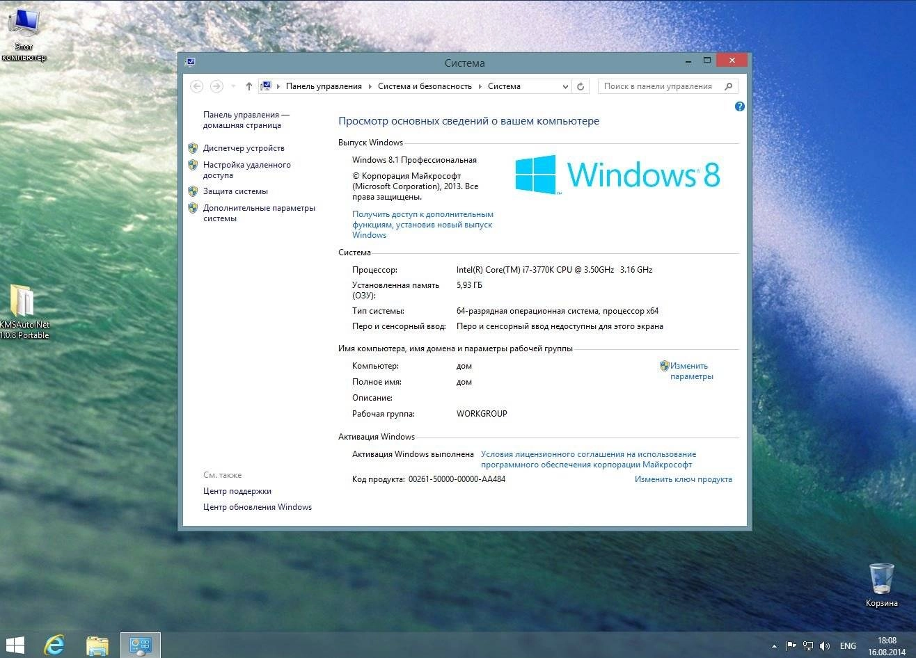This screenshot has width=916, height=658.
Task: Maximize the Система window
Action: pyautogui.click(x=707, y=61)
